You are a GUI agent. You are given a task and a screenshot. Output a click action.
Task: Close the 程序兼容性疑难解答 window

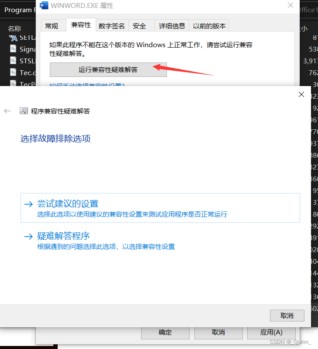click(301, 94)
